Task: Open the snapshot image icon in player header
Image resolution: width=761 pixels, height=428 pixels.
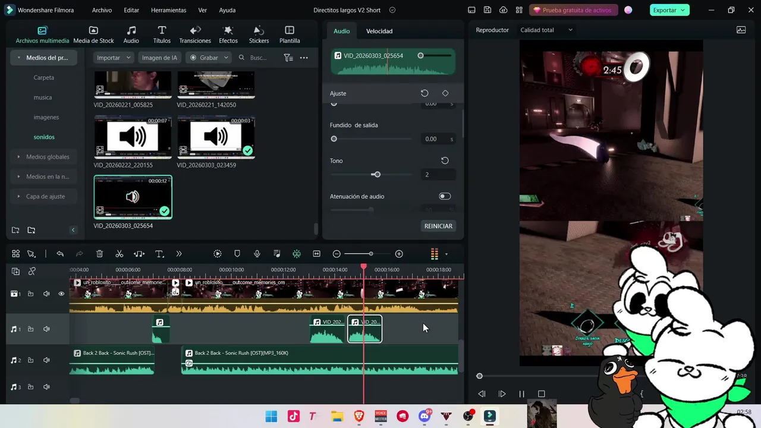Action: point(741,30)
